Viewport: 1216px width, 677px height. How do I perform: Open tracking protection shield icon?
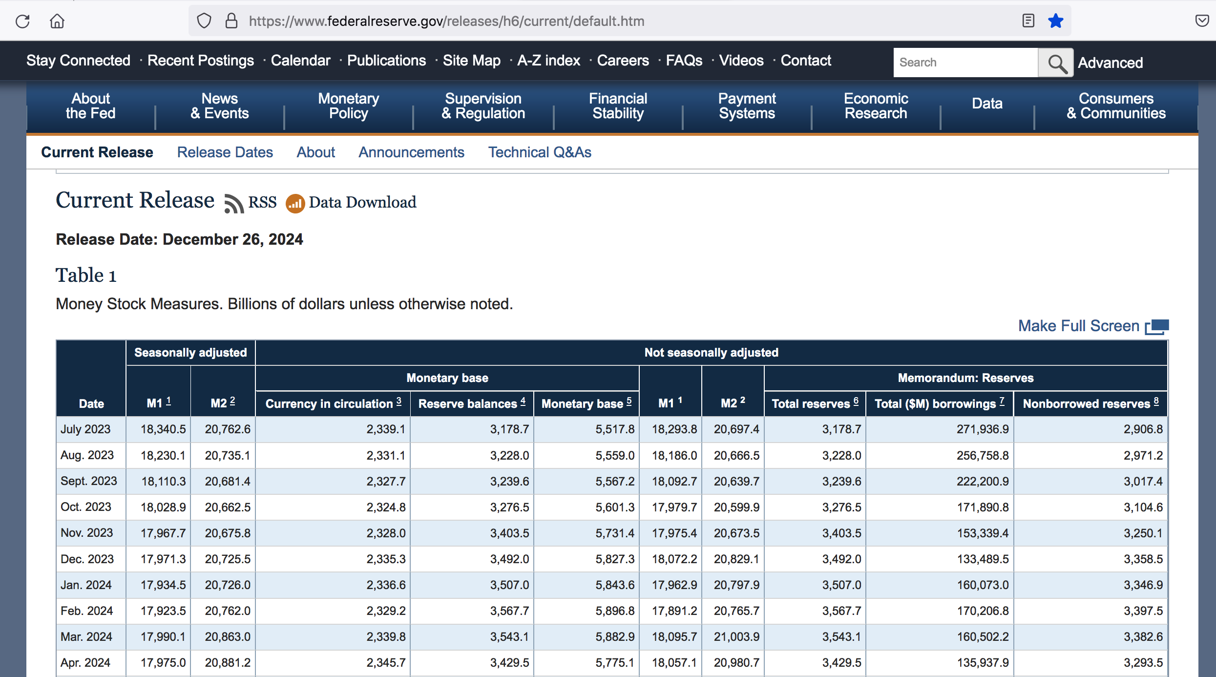point(204,21)
